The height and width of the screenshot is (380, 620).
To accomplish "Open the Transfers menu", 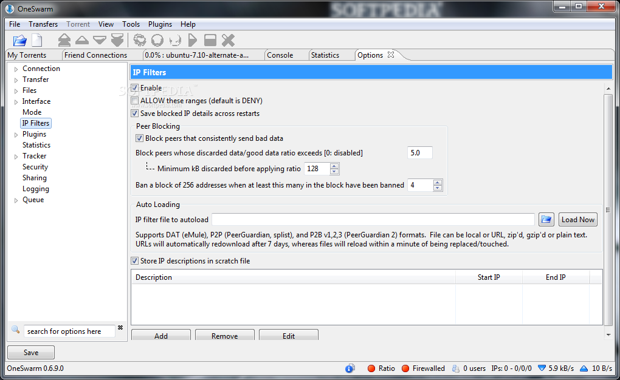I will pos(43,24).
